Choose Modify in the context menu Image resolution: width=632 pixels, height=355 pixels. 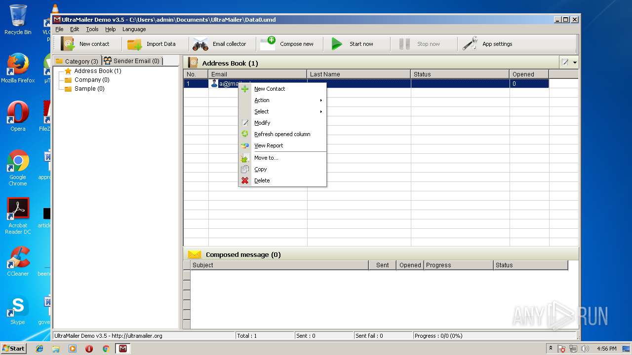tap(282, 123)
